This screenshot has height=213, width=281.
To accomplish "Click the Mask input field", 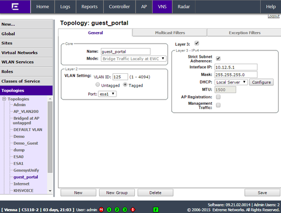I will 236,74.
